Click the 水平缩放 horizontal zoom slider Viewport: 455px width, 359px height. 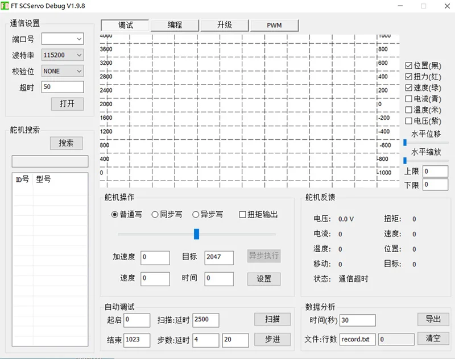coord(406,161)
